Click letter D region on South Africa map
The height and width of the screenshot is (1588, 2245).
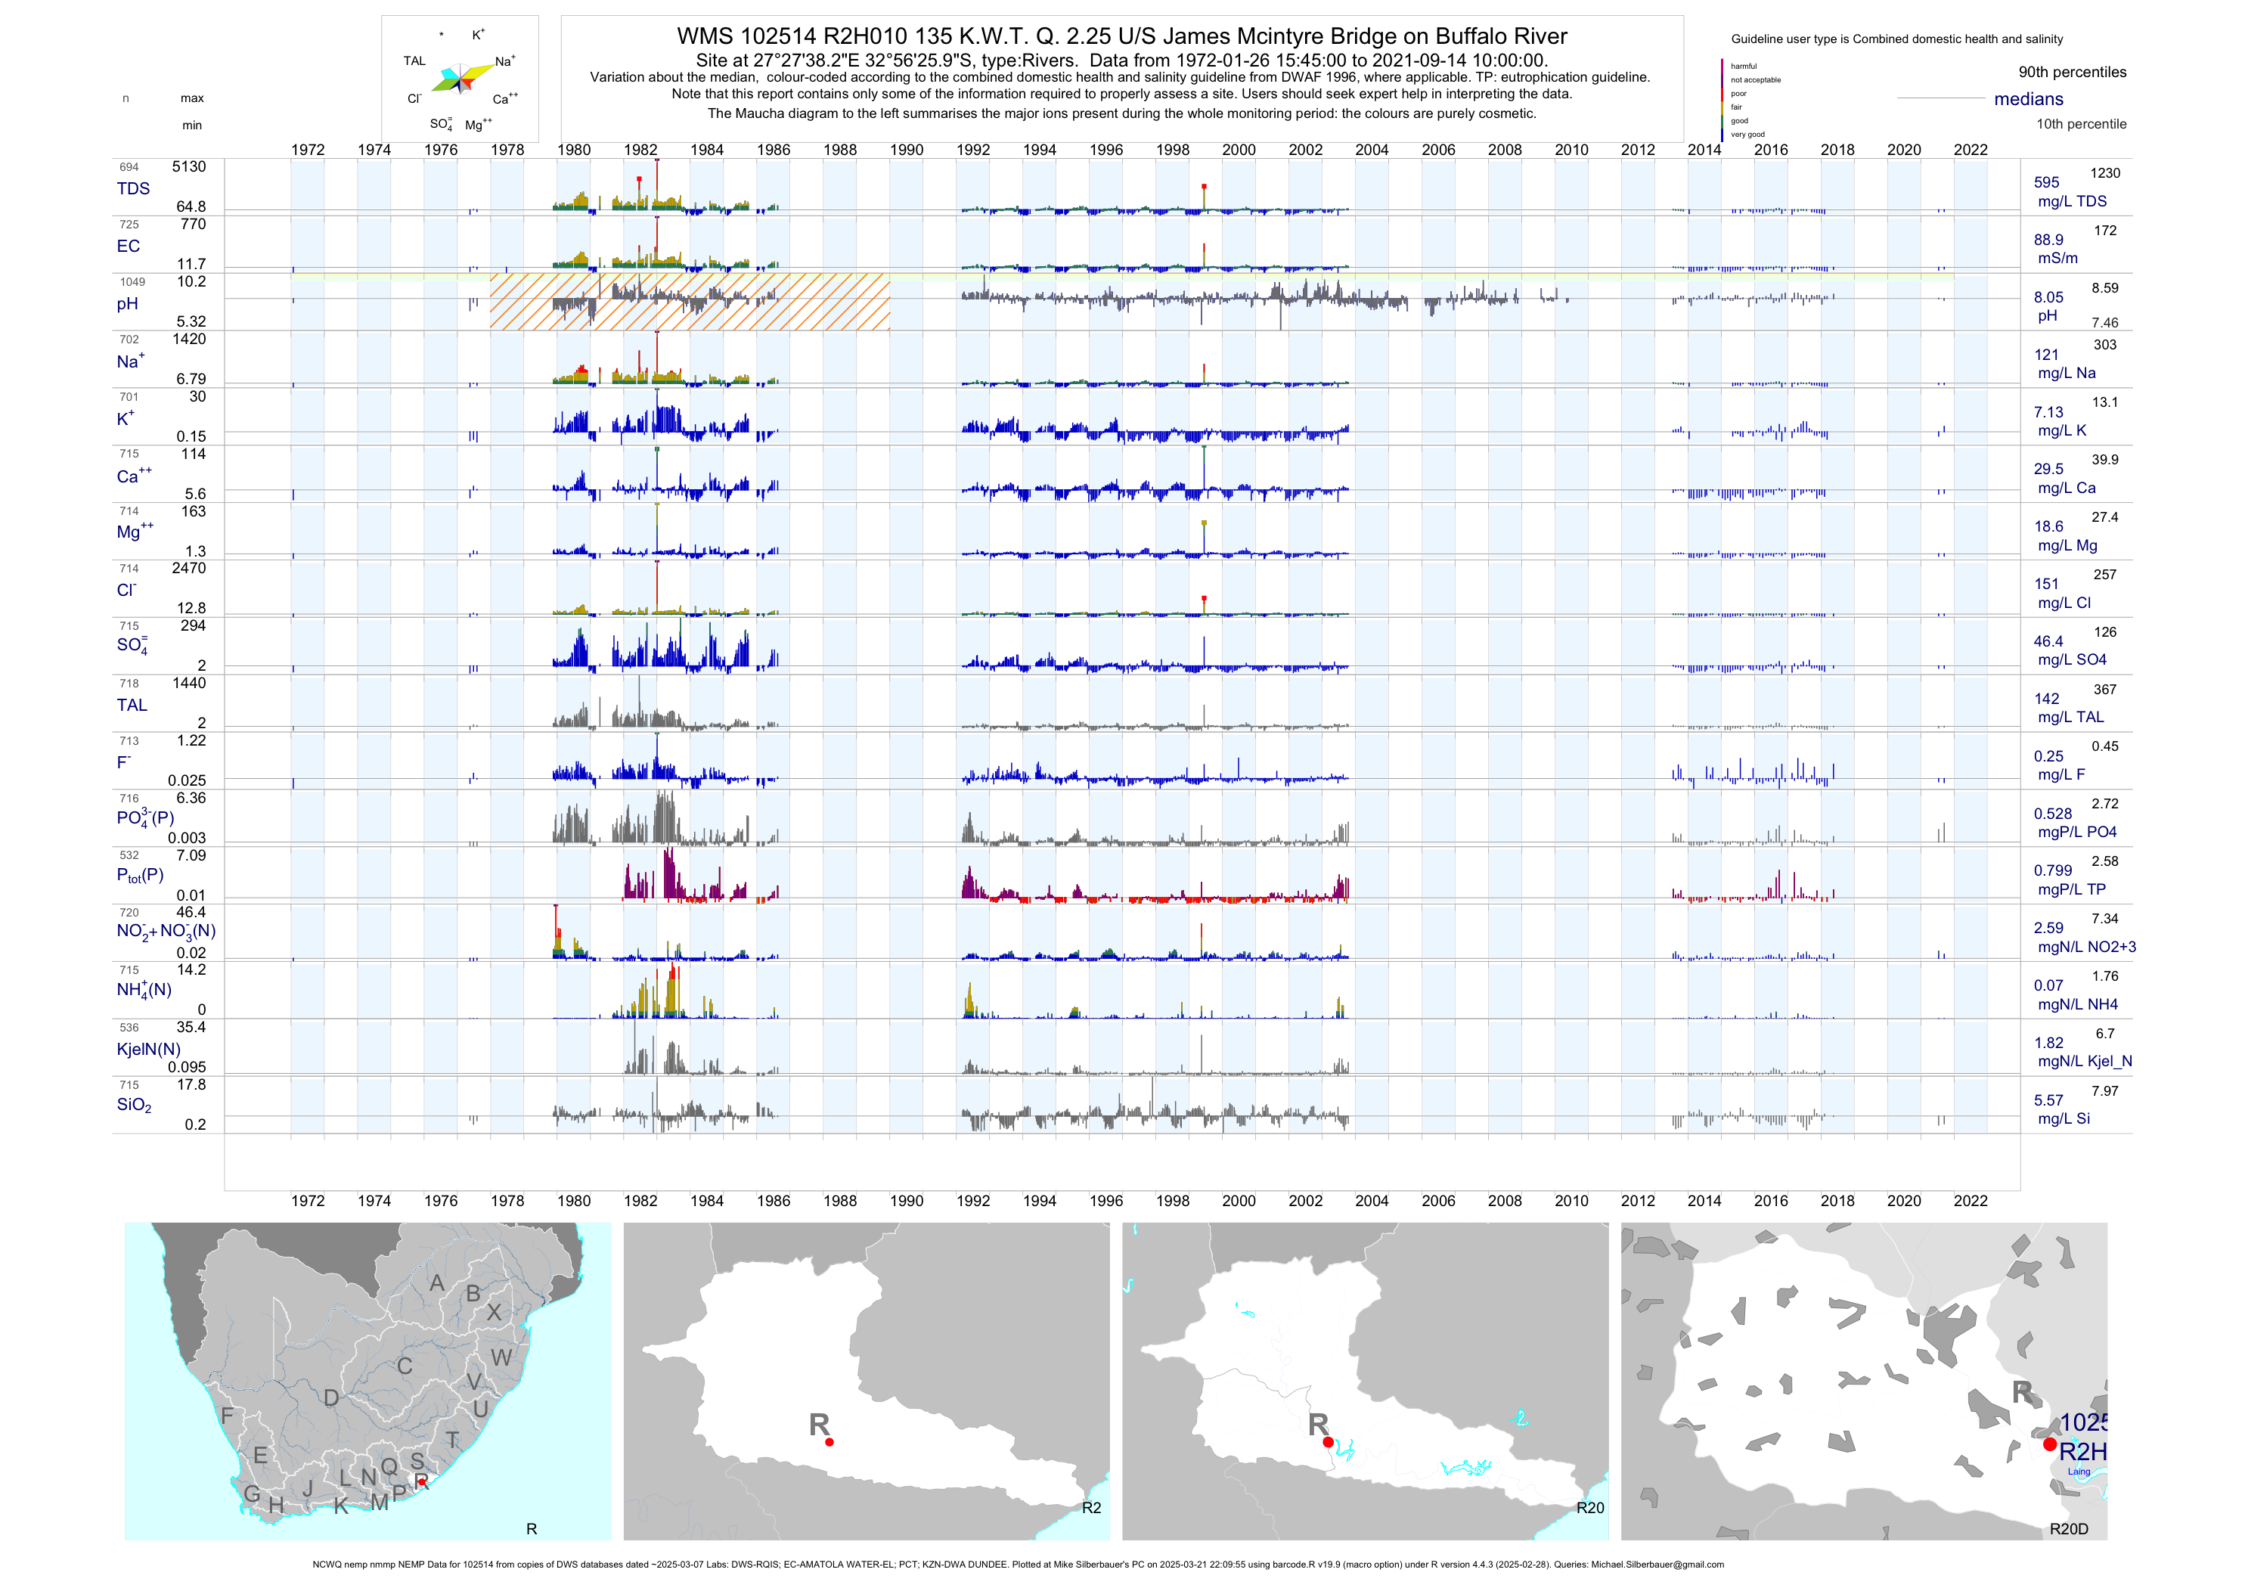coord(331,1398)
